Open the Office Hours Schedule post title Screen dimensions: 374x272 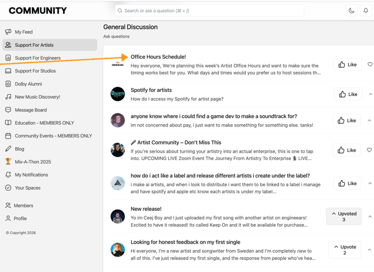pyautogui.click(x=158, y=57)
